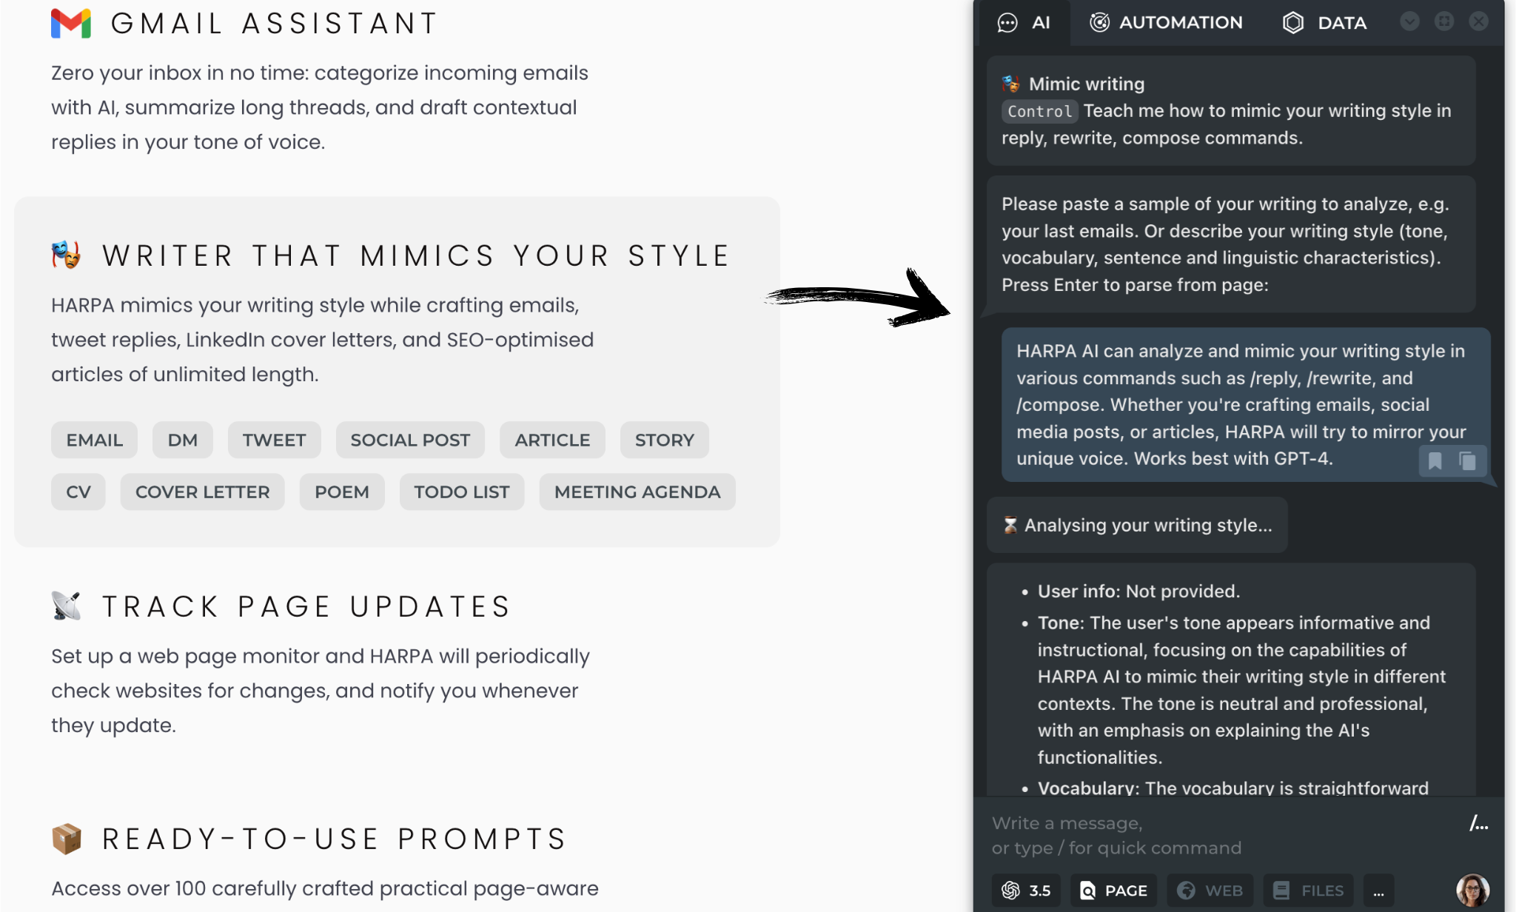This screenshot has height=912, width=1516.
Task: Click the package Ready-to-use Prompts icon
Action: tap(67, 839)
